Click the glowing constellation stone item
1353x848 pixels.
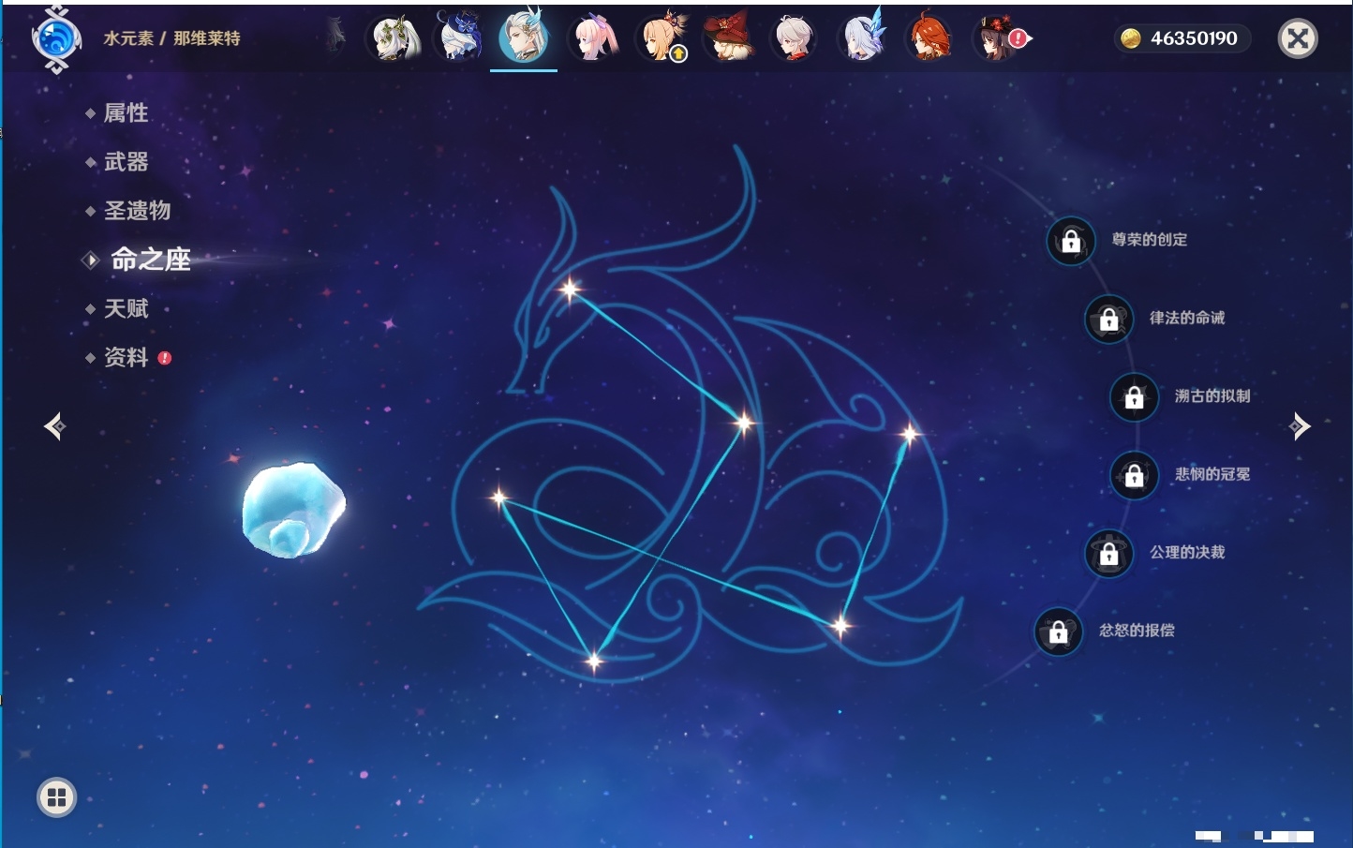tap(293, 509)
